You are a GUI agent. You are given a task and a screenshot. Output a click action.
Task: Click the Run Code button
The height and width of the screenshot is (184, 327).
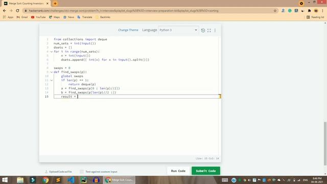(x=178, y=171)
